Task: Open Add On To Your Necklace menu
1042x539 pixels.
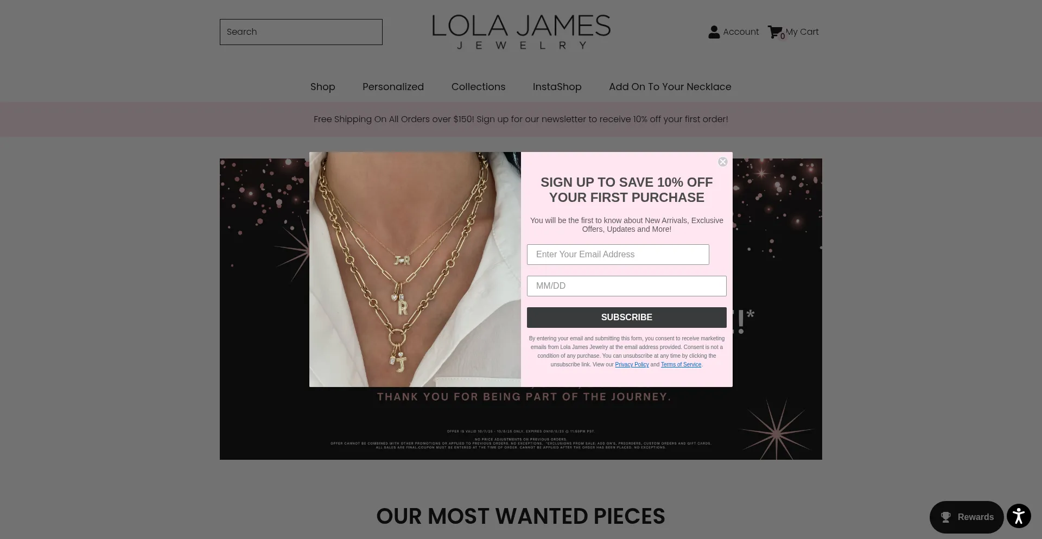Action: [x=670, y=87]
